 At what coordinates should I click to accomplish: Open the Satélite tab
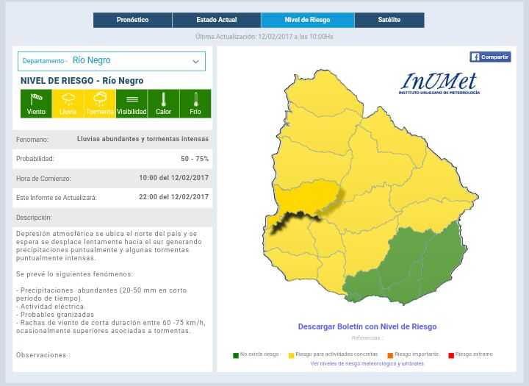(389, 20)
